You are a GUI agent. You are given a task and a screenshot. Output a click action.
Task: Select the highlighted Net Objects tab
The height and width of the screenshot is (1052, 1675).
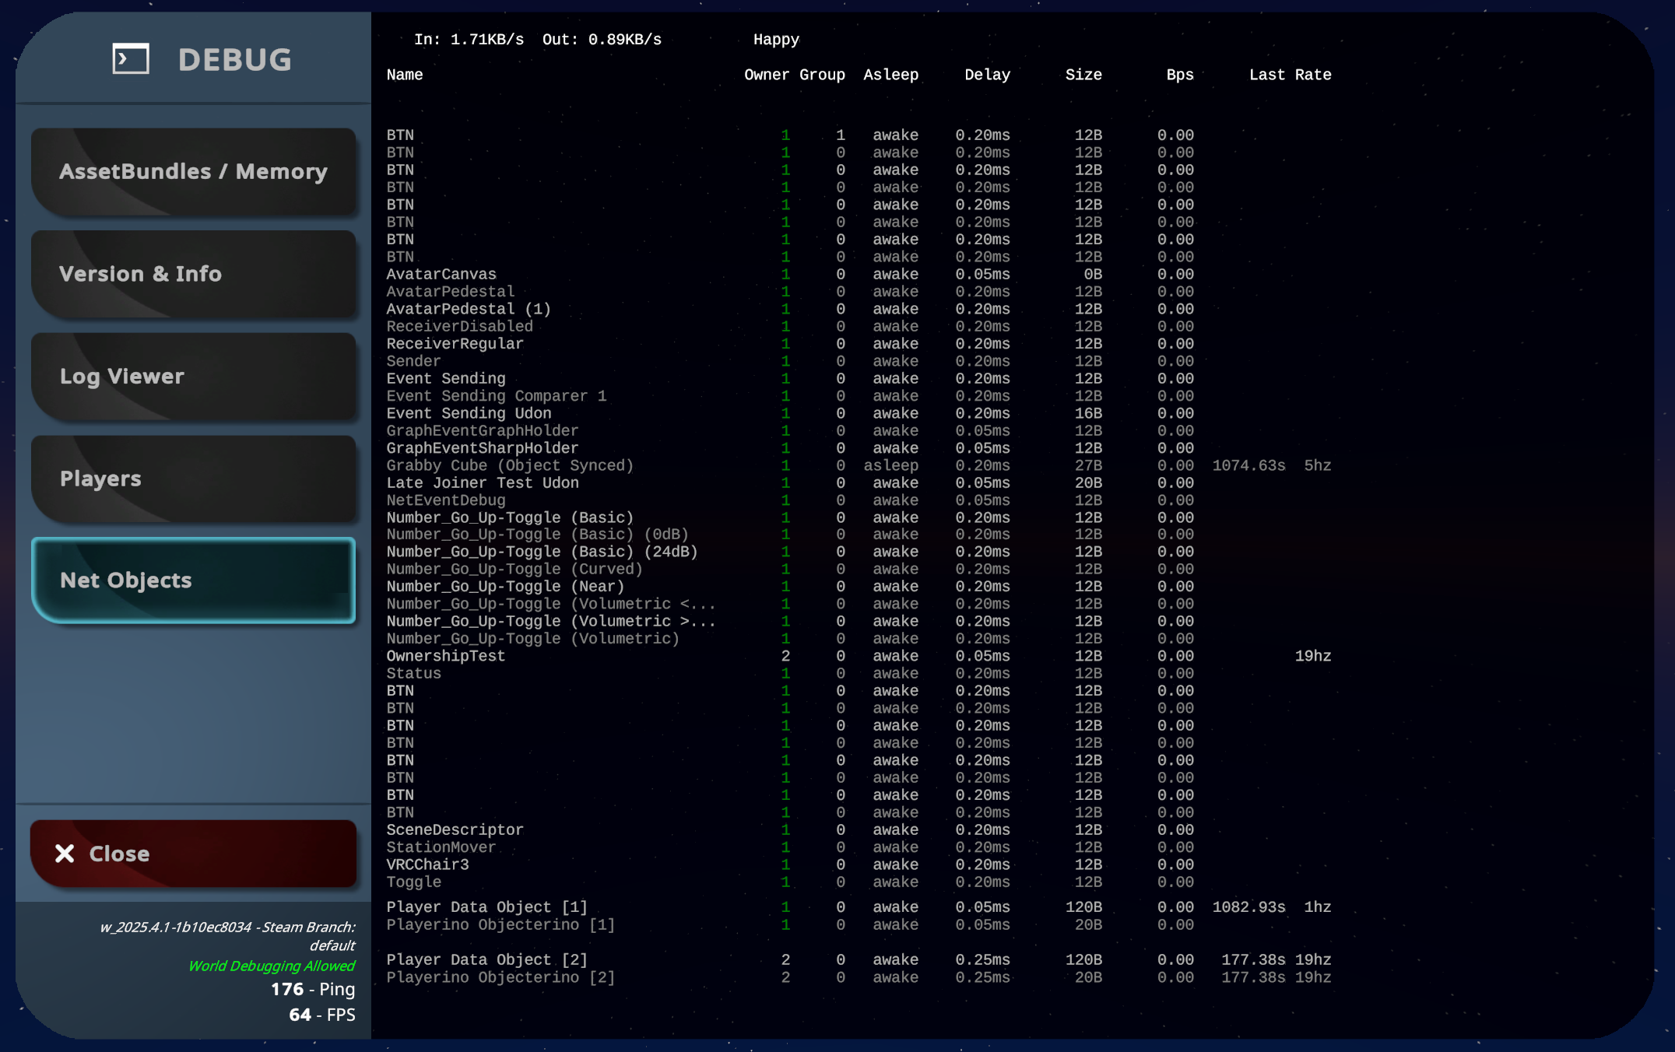[x=194, y=580]
